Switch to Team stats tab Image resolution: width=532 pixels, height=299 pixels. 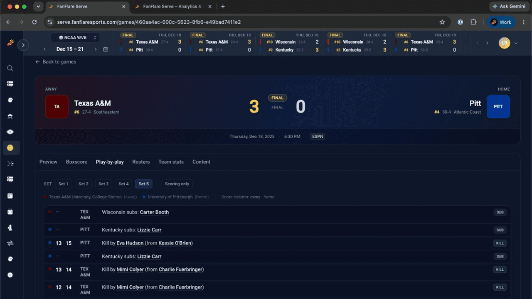point(171,162)
